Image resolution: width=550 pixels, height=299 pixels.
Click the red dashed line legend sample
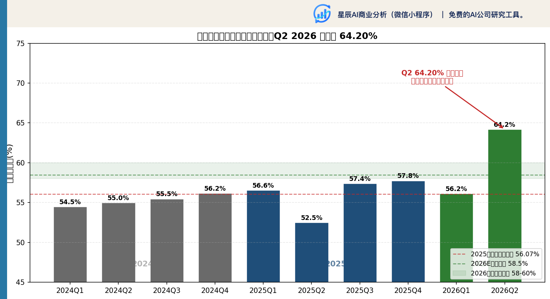[459, 254]
